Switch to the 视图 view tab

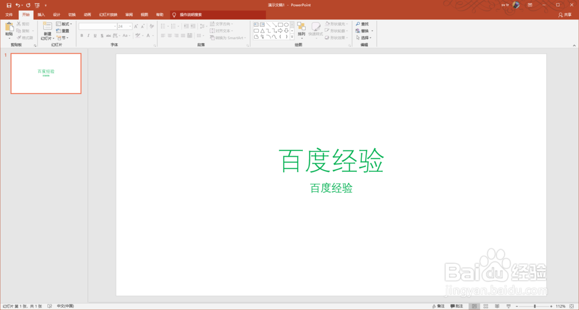(144, 15)
